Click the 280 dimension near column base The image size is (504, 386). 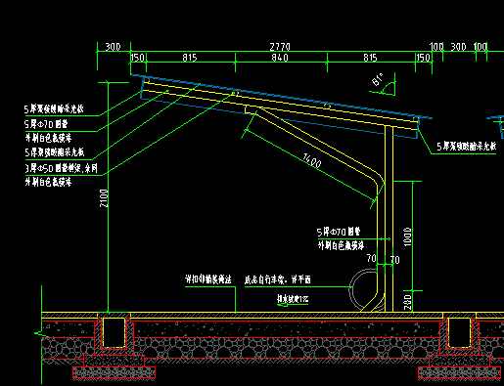click(408, 302)
